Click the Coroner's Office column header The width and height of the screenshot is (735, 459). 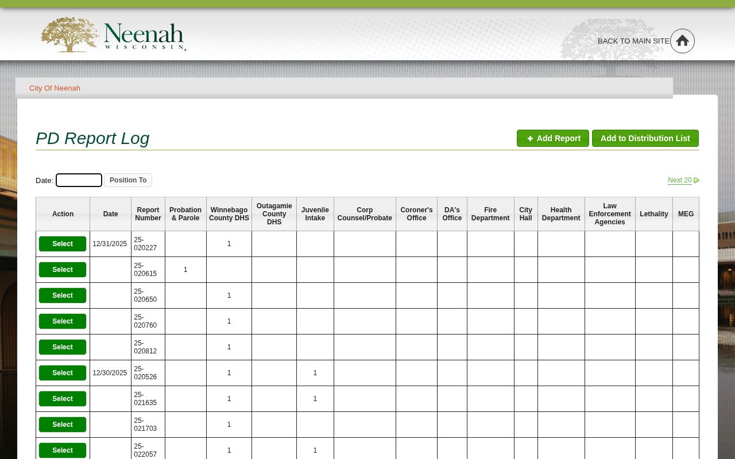(x=417, y=214)
